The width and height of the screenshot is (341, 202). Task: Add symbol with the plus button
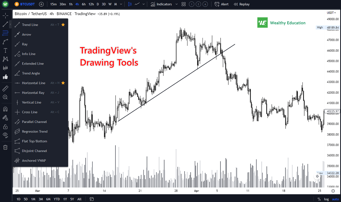click(x=41, y=4)
